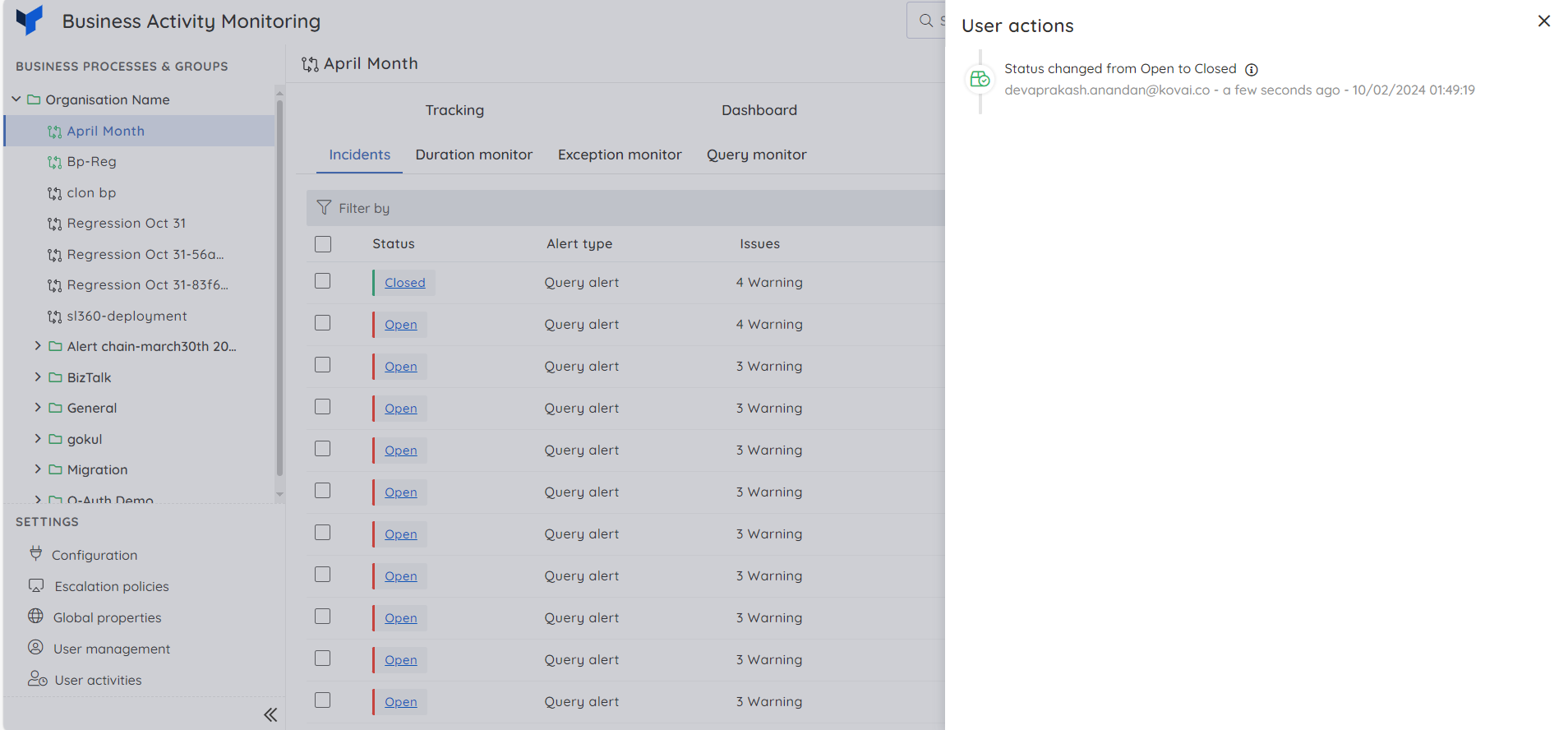This screenshot has height=730, width=1568.
Task: Check the checkbox of second 3 Warning row
Action: tap(323, 407)
